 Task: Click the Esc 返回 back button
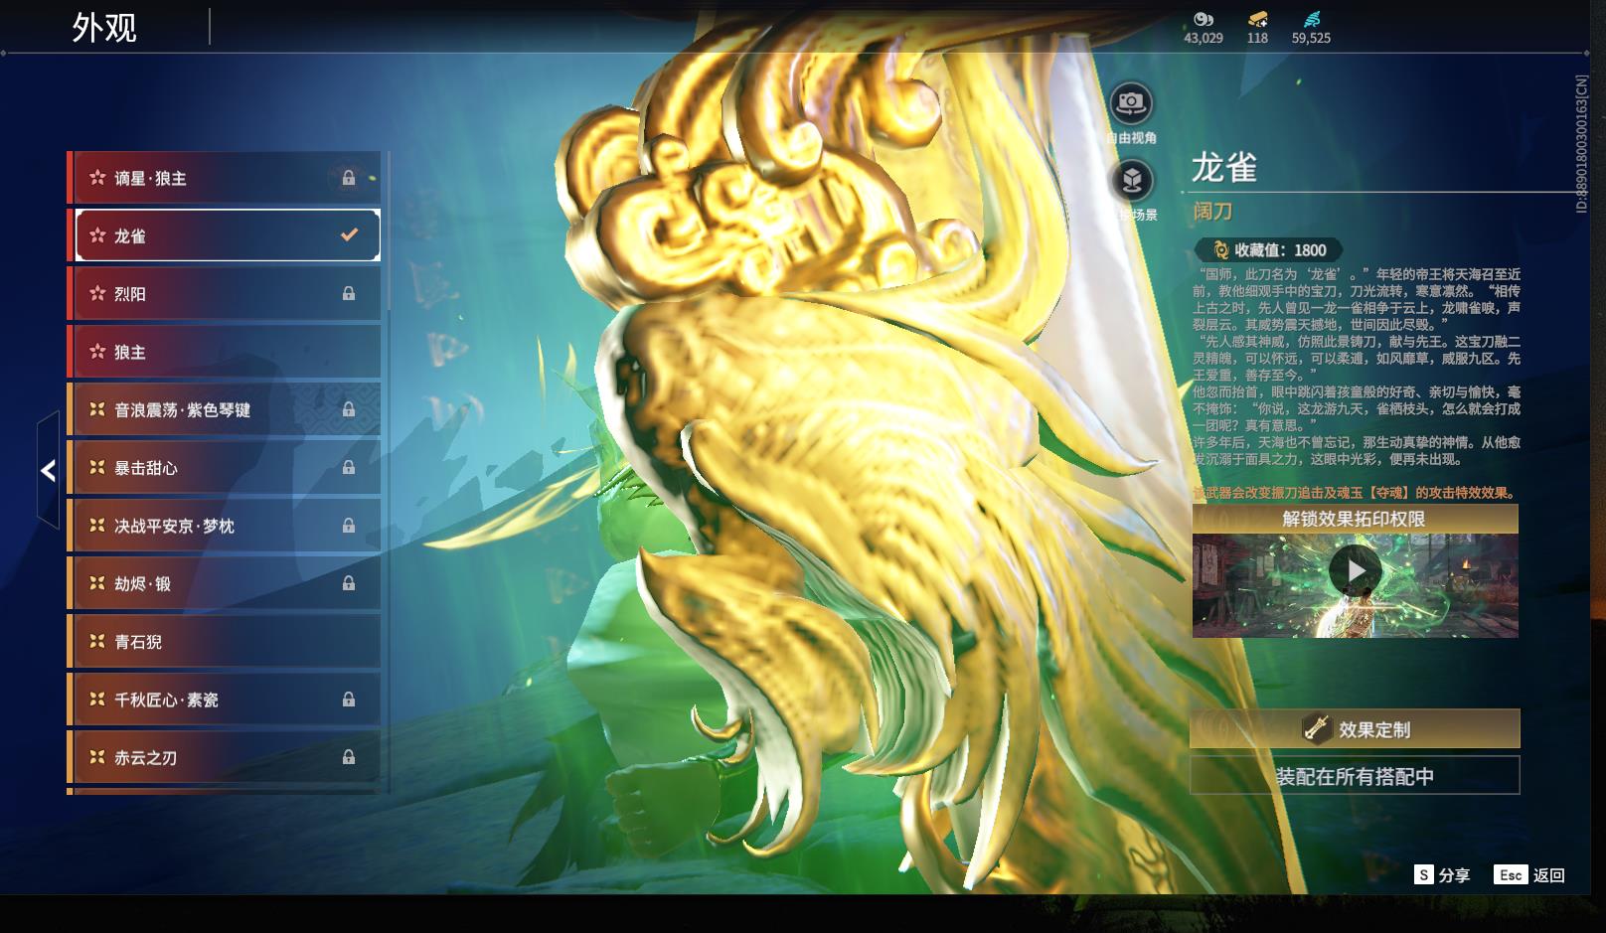pos(1529,874)
